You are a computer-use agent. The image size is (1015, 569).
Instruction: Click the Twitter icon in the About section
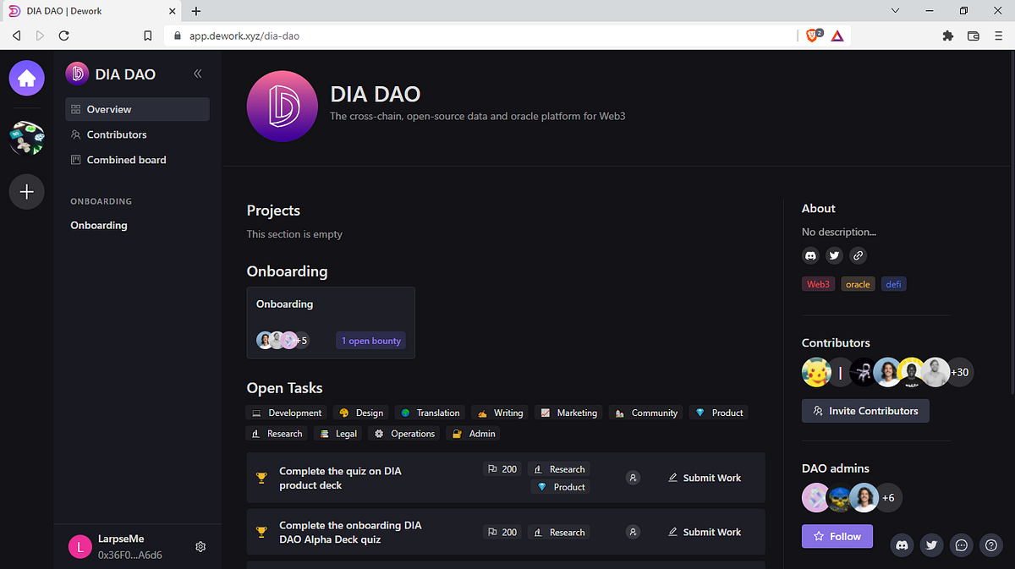(x=834, y=254)
